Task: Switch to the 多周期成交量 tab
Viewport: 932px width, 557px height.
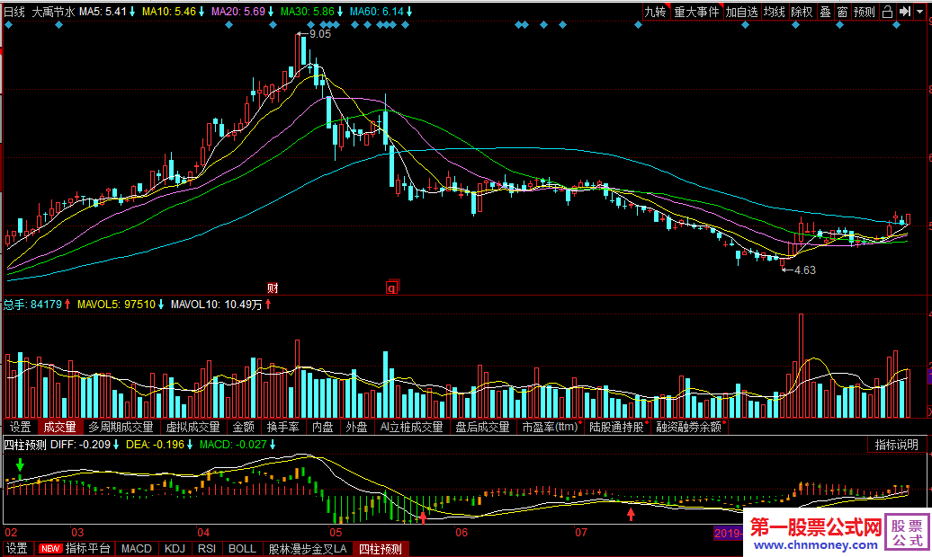Action: point(121,427)
